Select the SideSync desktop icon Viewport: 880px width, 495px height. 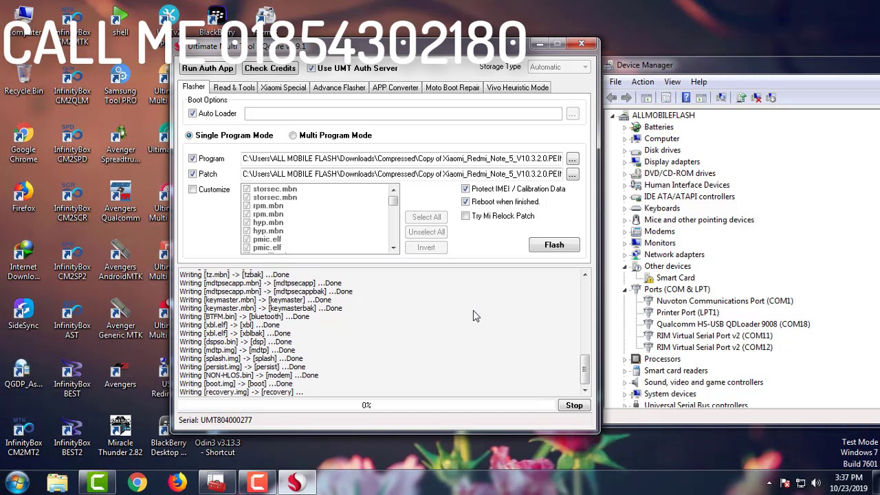[23, 314]
